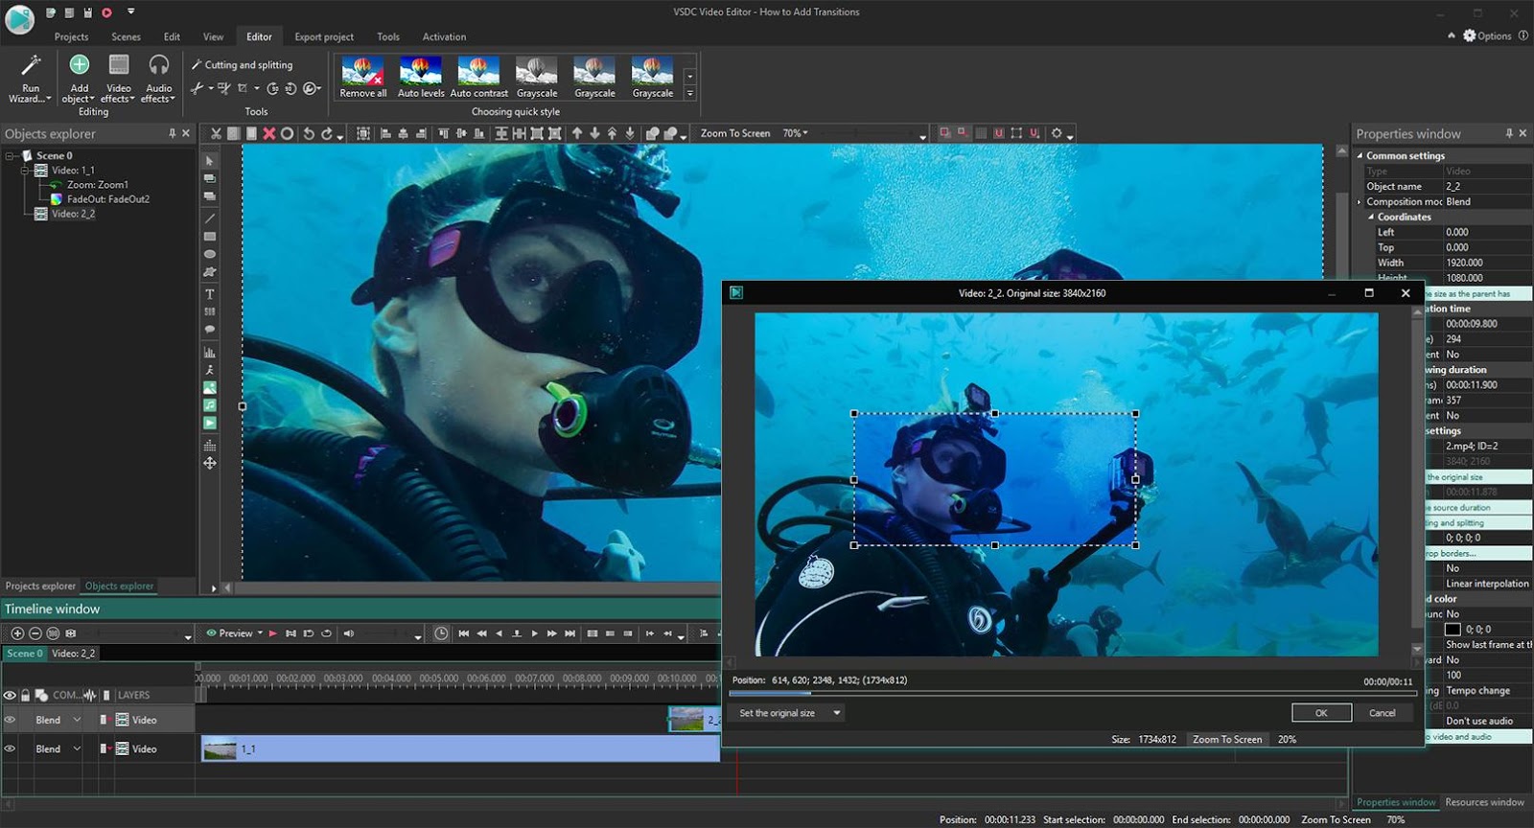1534x828 pixels.
Task: Zoom out timeline with minus icon
Action: pyautogui.click(x=35, y=633)
